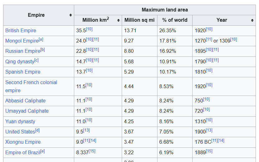Jump to note [b] beside Russian Empire
Image resolution: width=259 pixels, height=162 pixels.
coord(43,50)
